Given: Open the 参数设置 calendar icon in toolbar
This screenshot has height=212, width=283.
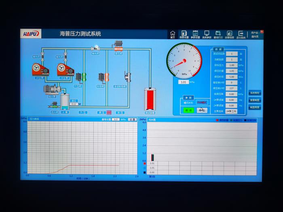Looking at the screenshot, I should point(195,34).
